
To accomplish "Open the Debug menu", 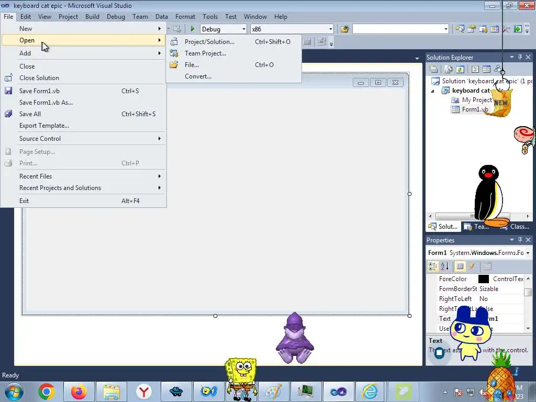I will tap(116, 16).
